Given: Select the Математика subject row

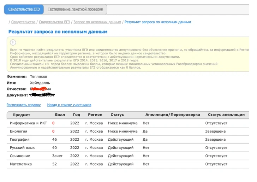Looking at the screenshot, I should point(21,164).
